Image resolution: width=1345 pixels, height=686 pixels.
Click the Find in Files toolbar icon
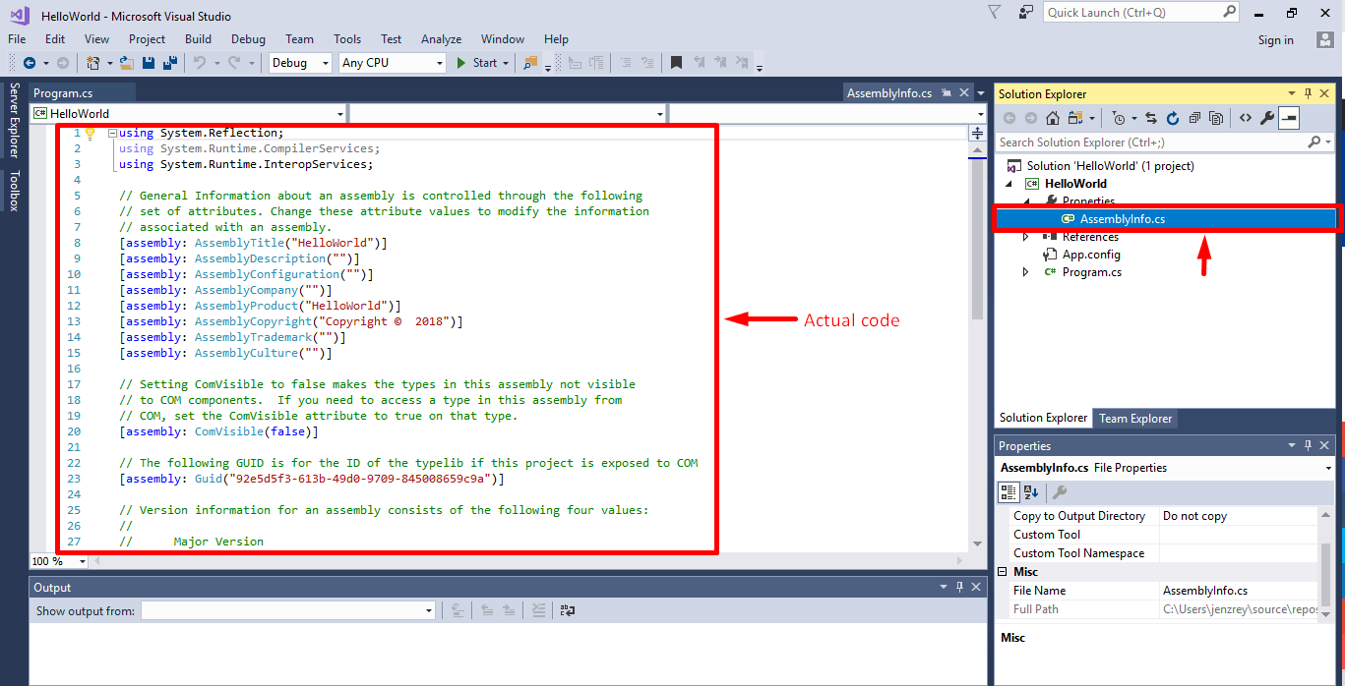point(530,63)
